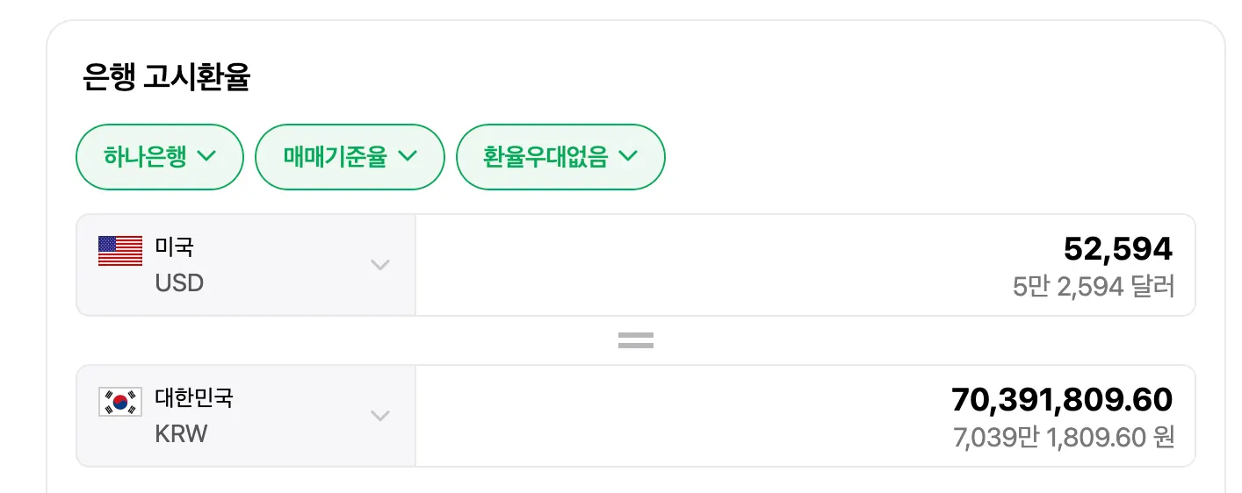This screenshot has width=1242, height=493.
Task: Click the chevron arrow beside 매매기준율
Action: (x=408, y=156)
